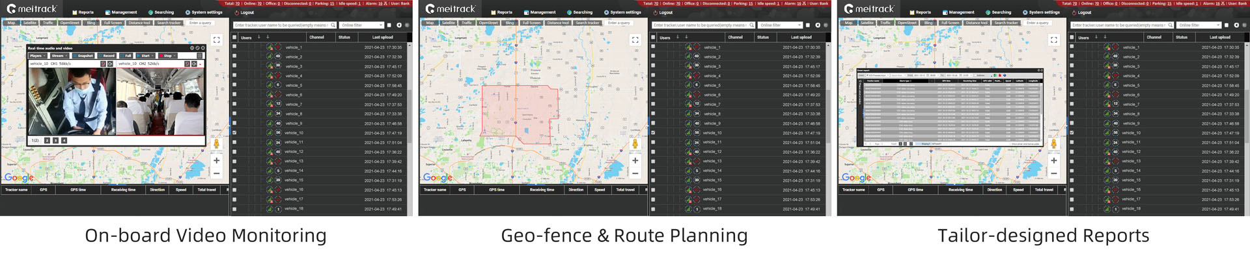Take a Snapshot in the real-time video window
Viewport: 1250px width, 257px height.
83,56
